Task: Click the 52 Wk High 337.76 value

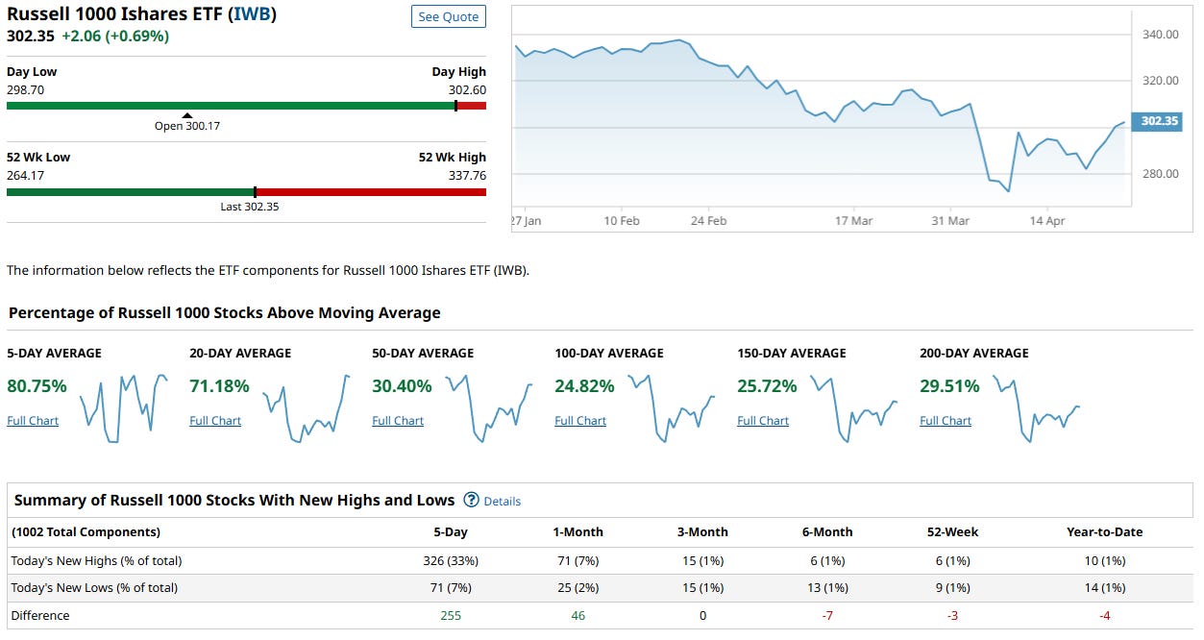Action: pyautogui.click(x=467, y=175)
